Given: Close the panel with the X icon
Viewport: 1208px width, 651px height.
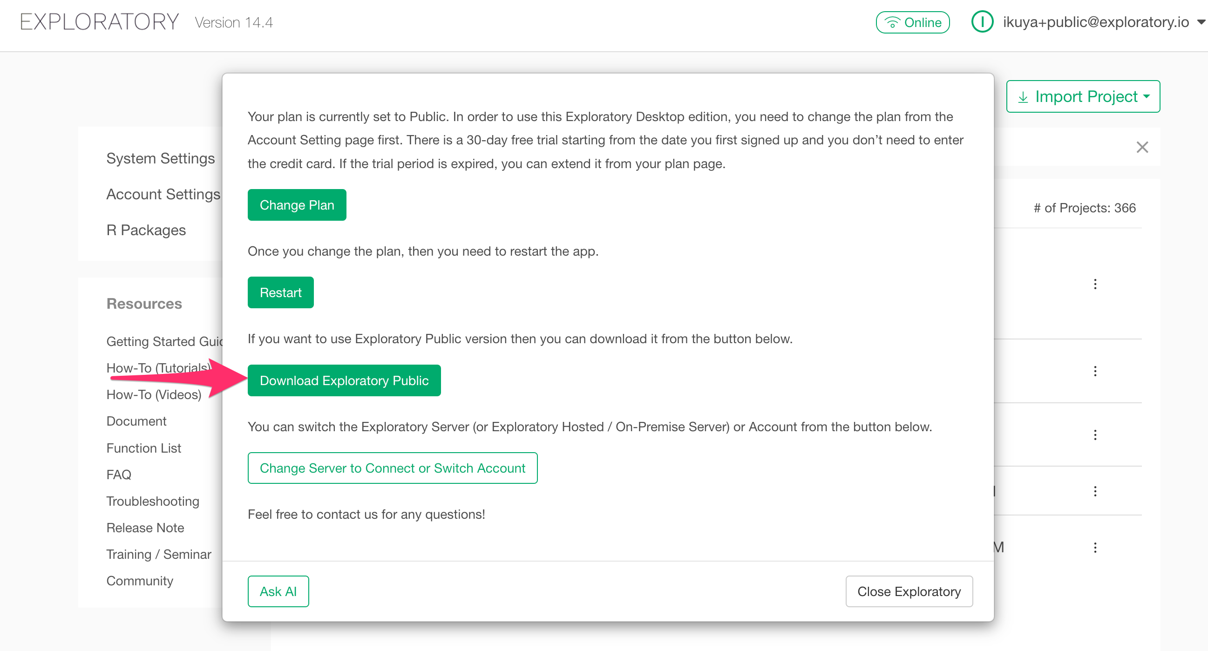Looking at the screenshot, I should coord(1142,147).
